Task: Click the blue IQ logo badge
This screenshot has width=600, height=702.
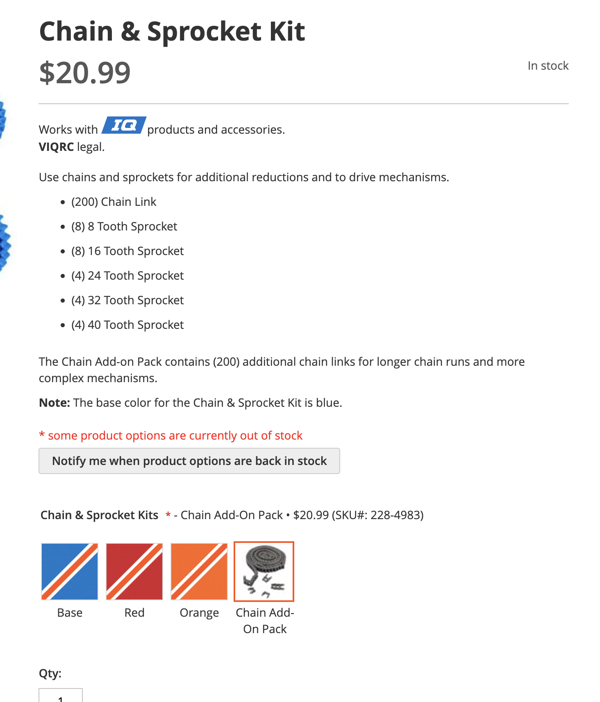Action: coord(124,125)
